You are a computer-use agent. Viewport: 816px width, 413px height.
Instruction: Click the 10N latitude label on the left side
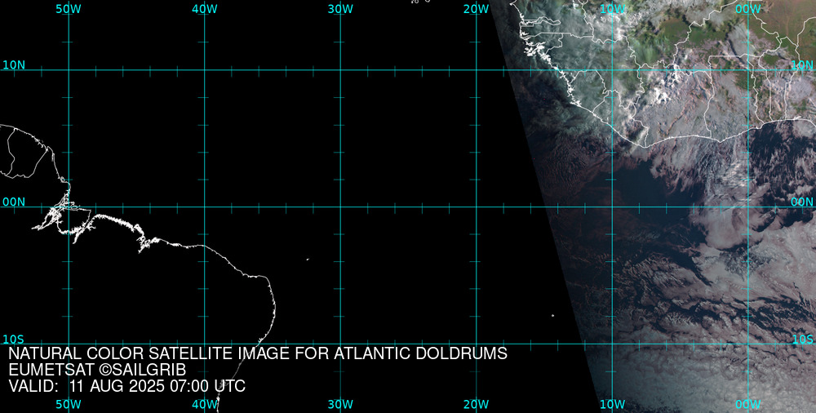(x=14, y=65)
